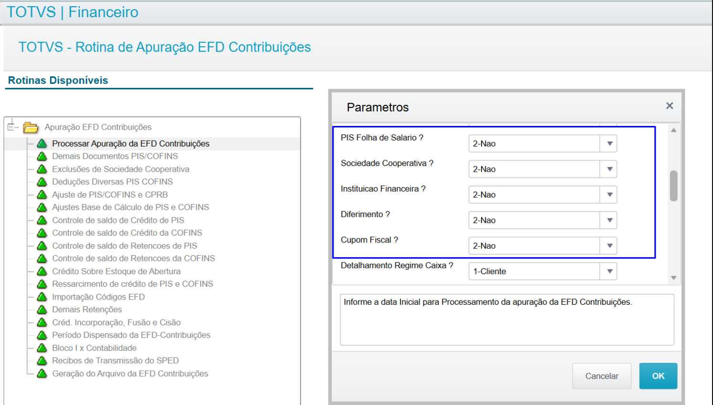Click green icon beside Importação Códigos EFD
This screenshot has width=713, height=405.
click(42, 297)
